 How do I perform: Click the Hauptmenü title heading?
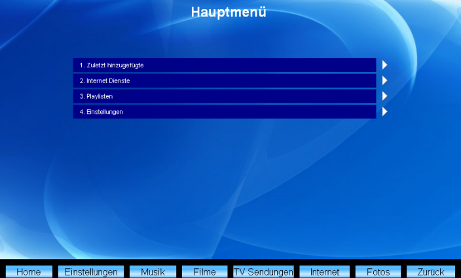pyautogui.click(x=229, y=12)
